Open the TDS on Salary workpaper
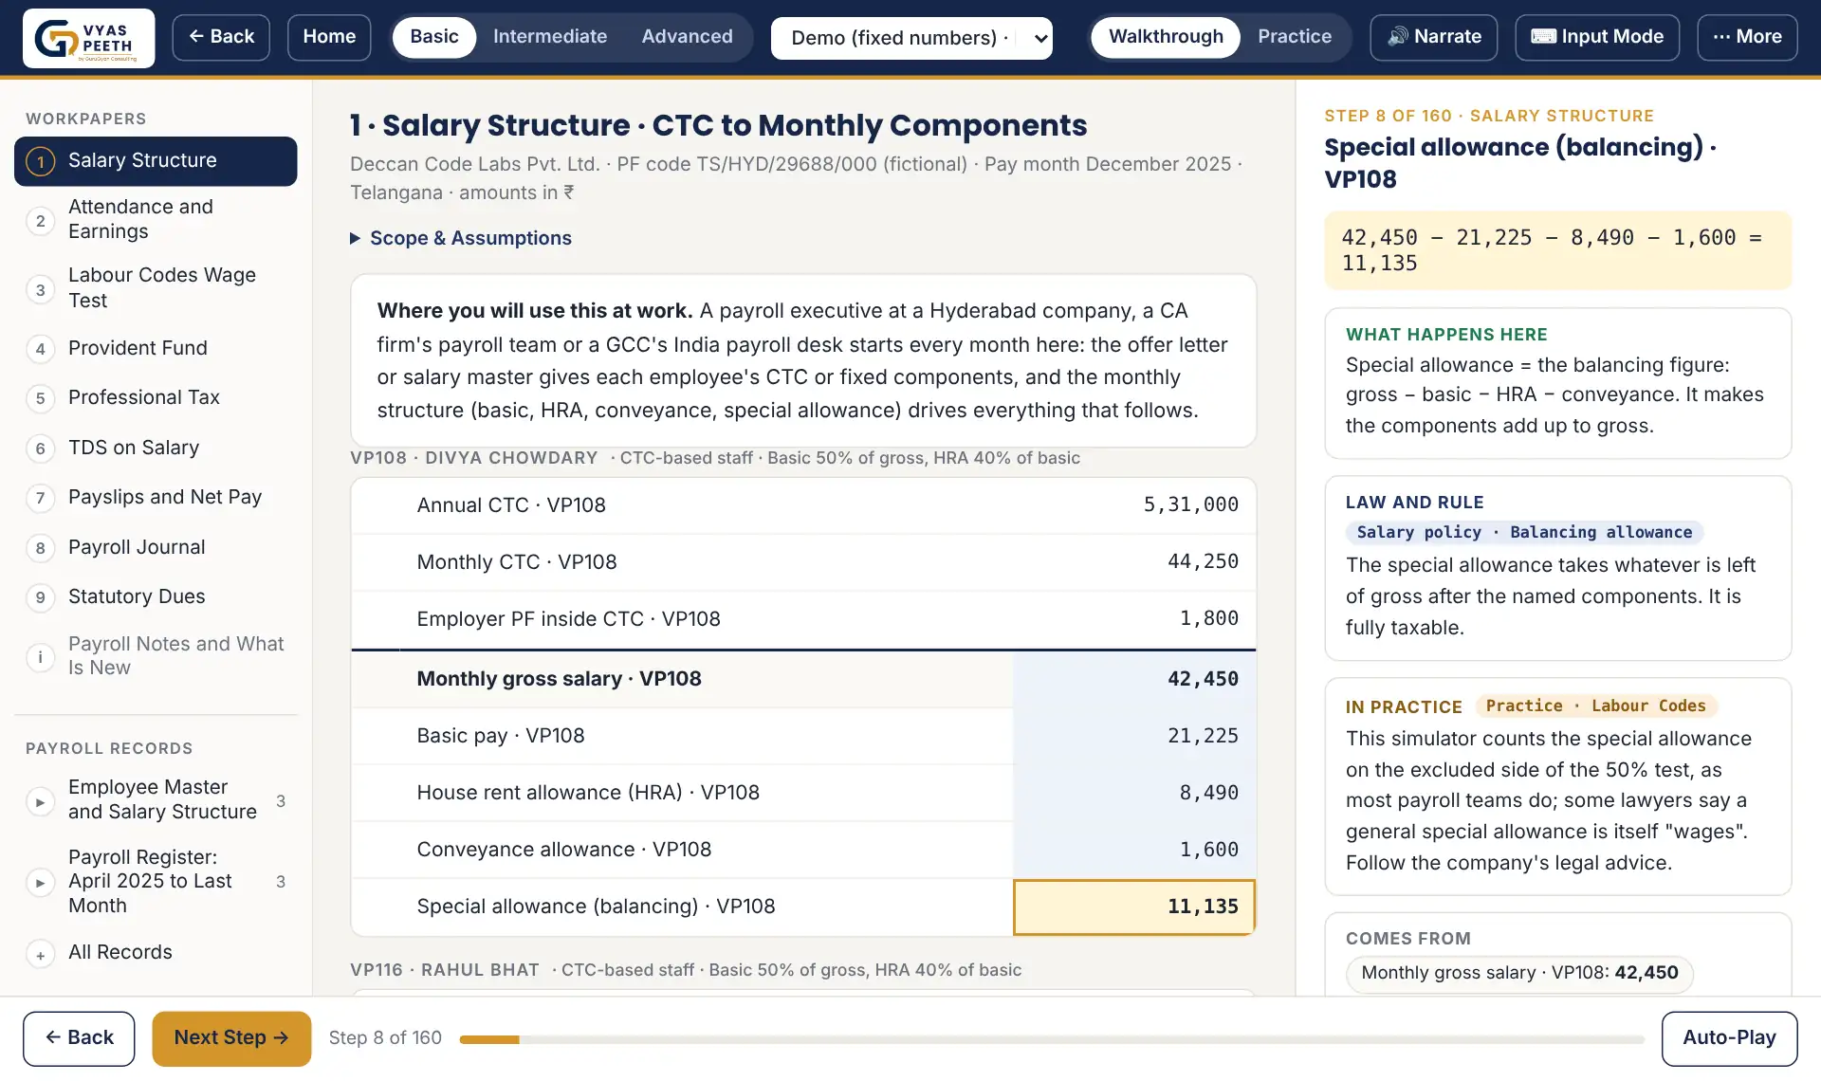1821x1081 pixels. 156,448
